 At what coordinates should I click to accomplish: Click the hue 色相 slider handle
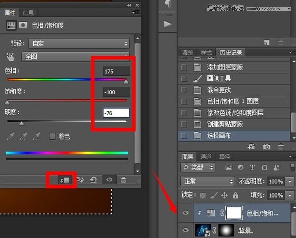[x=126, y=82]
